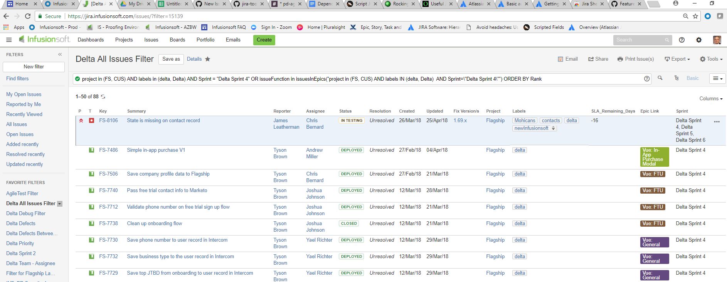The width and height of the screenshot is (727, 282).
Task: Select Recently Viewed filter
Action: tap(24, 114)
